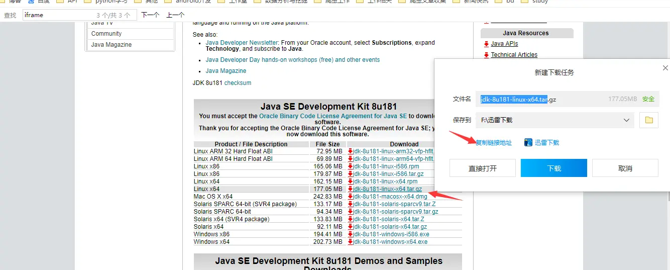670x270 pixels.
Task: Expand the 保存到 path dropdown
Action: pyautogui.click(x=626, y=120)
